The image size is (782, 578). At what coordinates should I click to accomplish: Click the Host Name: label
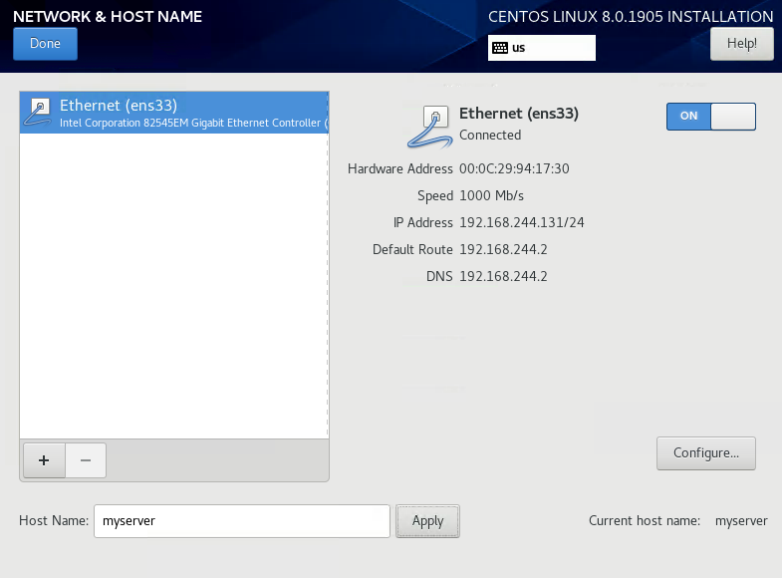(x=54, y=520)
